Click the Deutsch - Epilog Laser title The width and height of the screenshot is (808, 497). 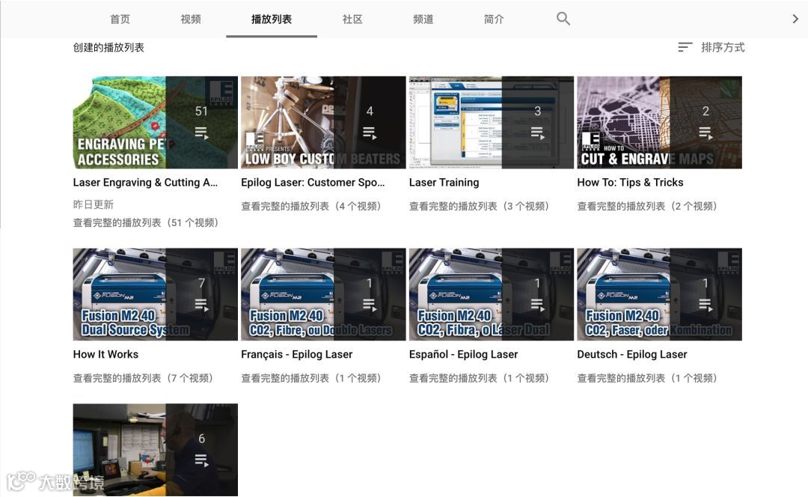631,354
